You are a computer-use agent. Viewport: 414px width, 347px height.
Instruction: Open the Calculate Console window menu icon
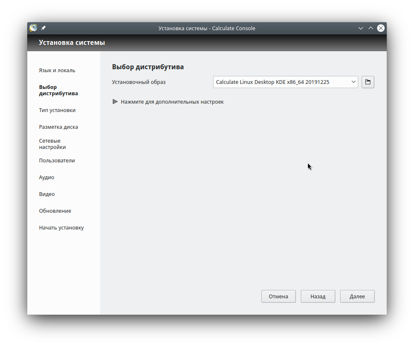(x=33, y=28)
